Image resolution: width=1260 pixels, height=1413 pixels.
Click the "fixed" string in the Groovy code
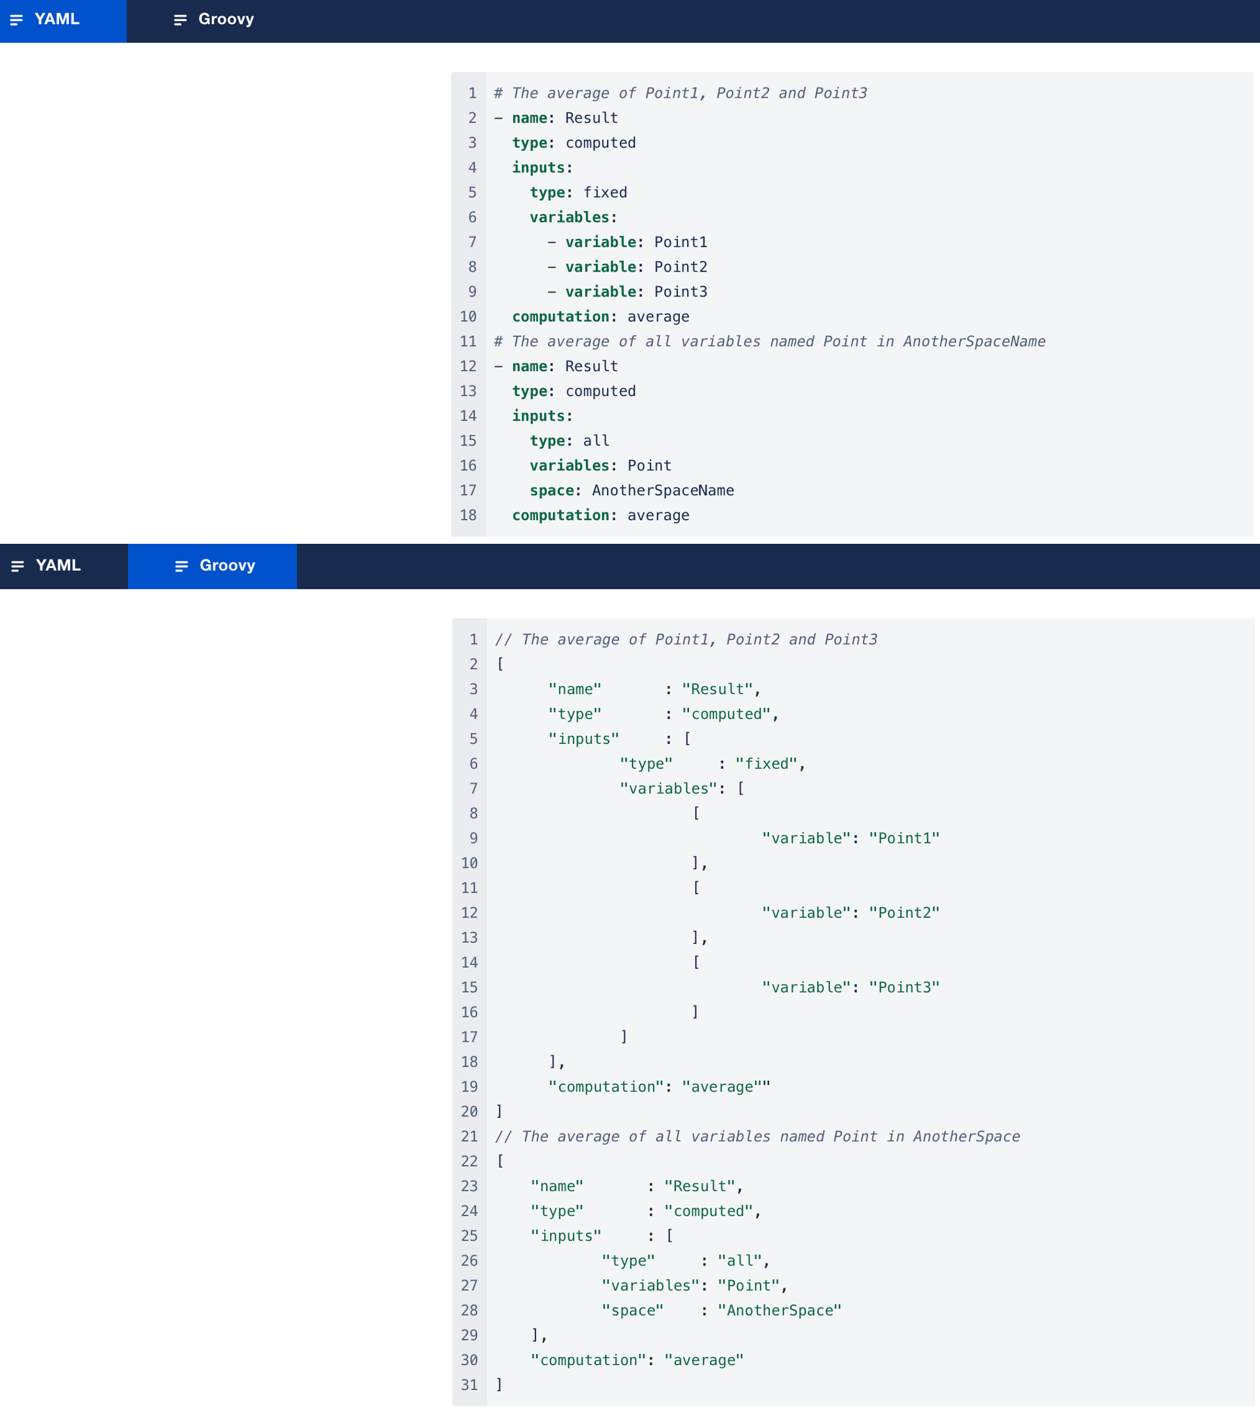[x=766, y=764]
